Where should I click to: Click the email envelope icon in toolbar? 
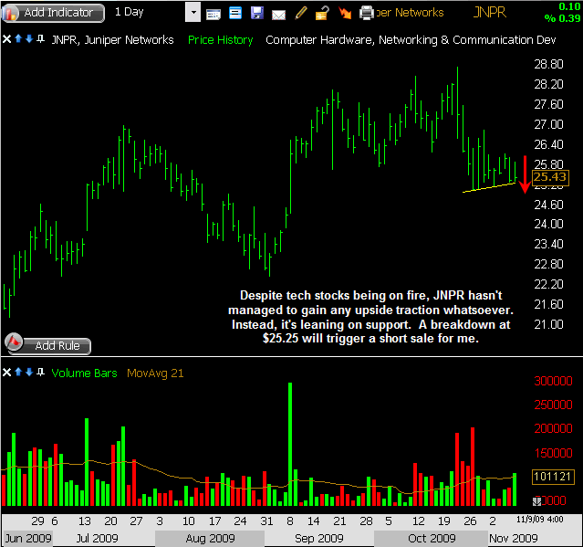pyautogui.click(x=277, y=13)
